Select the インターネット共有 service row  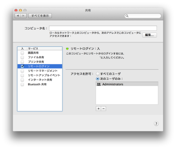coord(40,80)
